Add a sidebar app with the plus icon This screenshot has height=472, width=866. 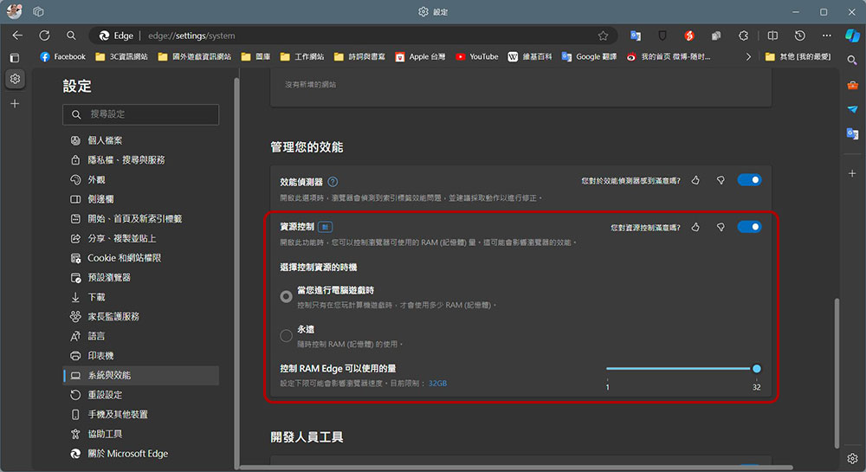[852, 173]
